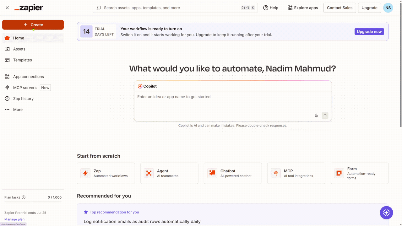Screen dimensions: 402x226
Task: Click the Zapier logo
Action: point(29,8)
